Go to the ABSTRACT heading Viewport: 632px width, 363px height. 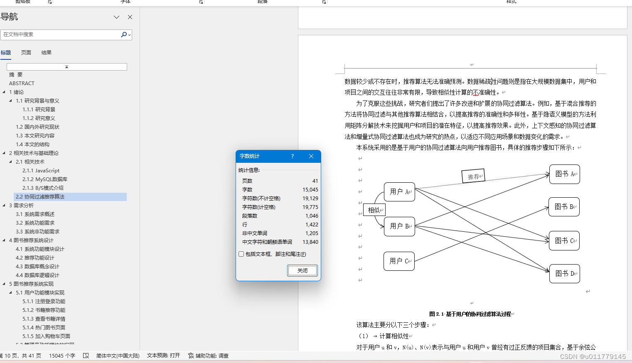(22, 83)
